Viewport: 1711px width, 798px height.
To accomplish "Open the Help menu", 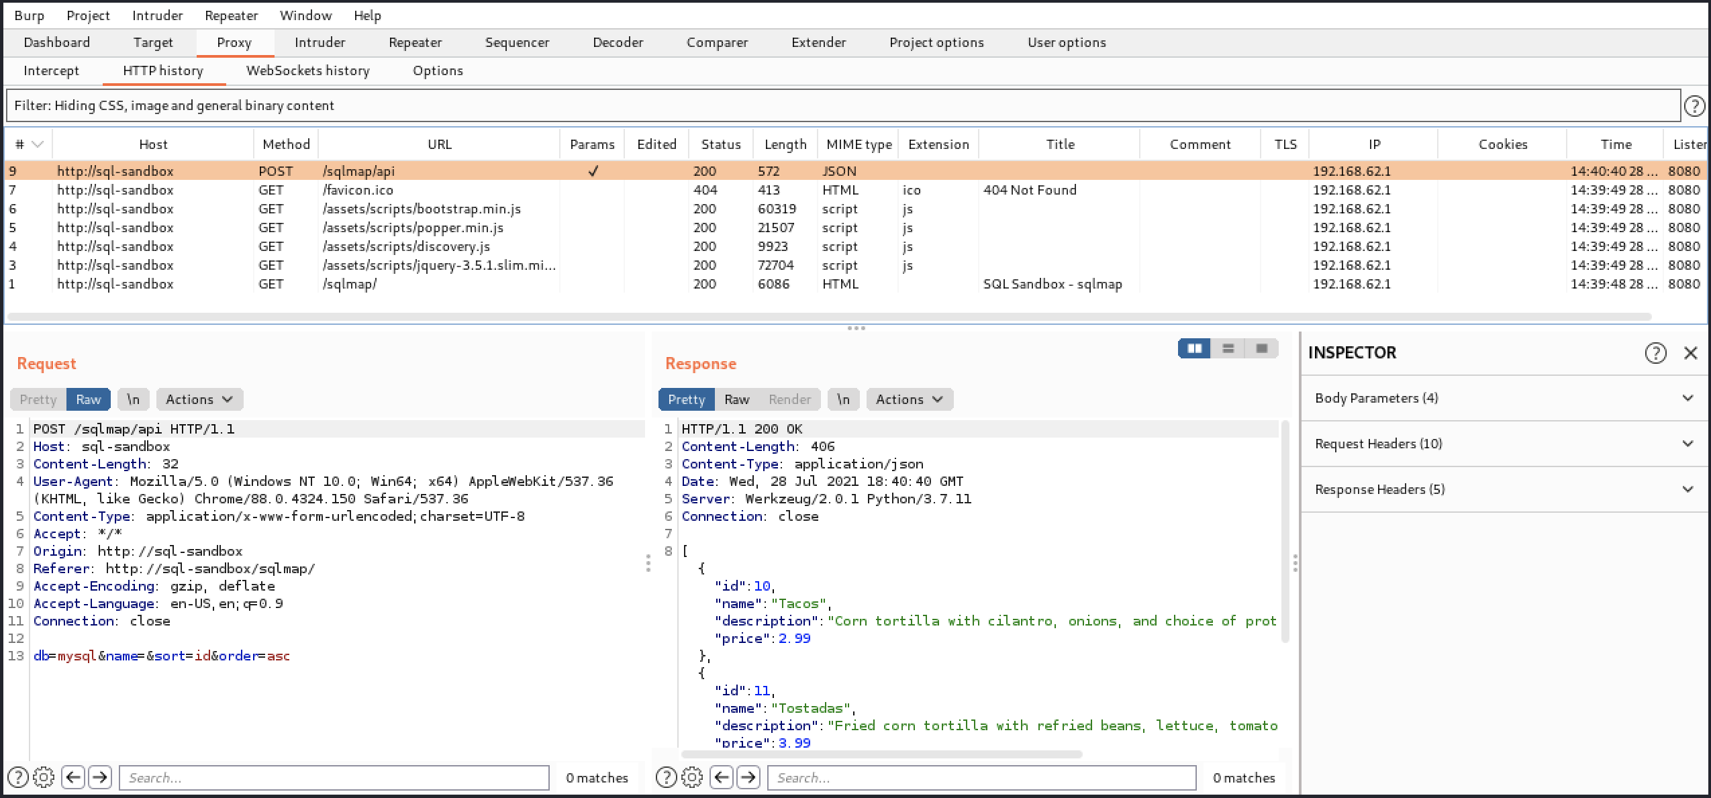I will [367, 15].
